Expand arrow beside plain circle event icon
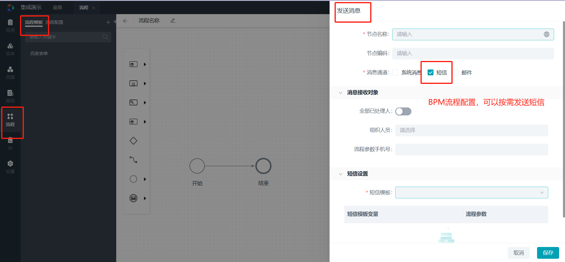 (x=145, y=179)
